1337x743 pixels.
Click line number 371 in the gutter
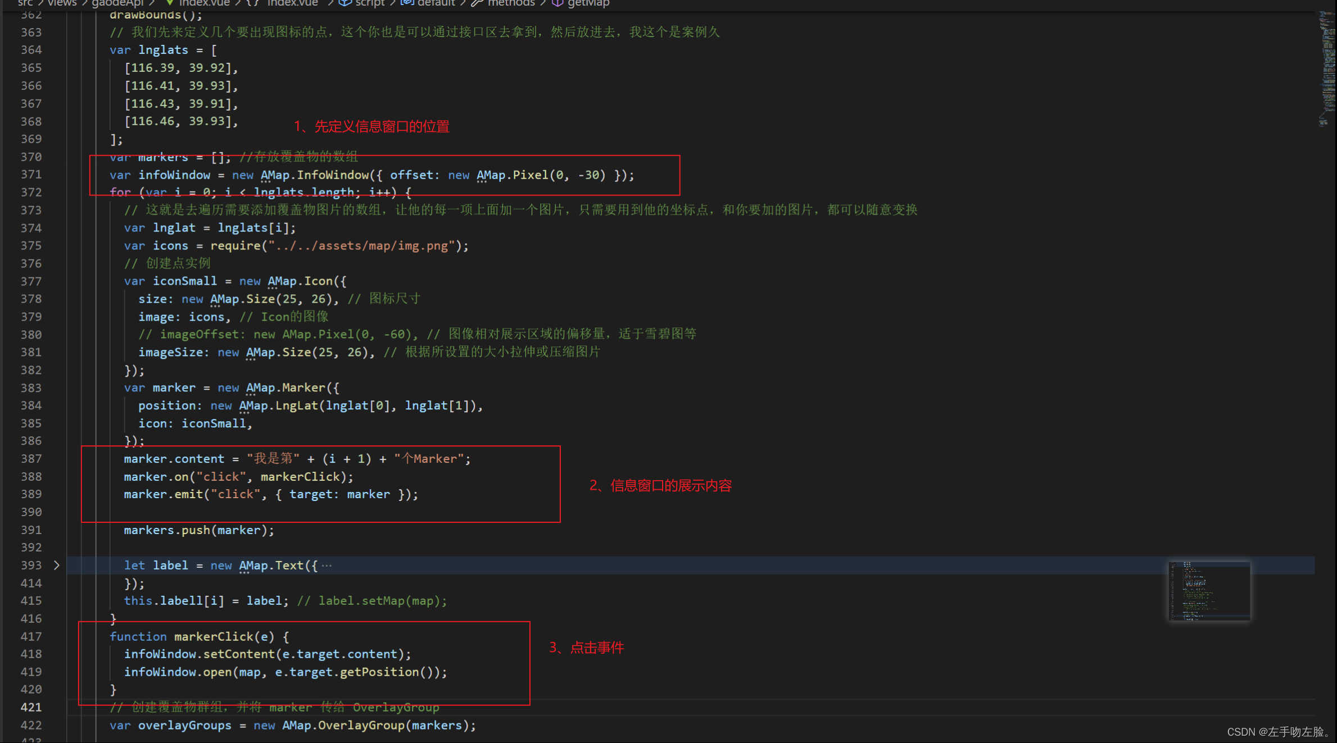31,175
